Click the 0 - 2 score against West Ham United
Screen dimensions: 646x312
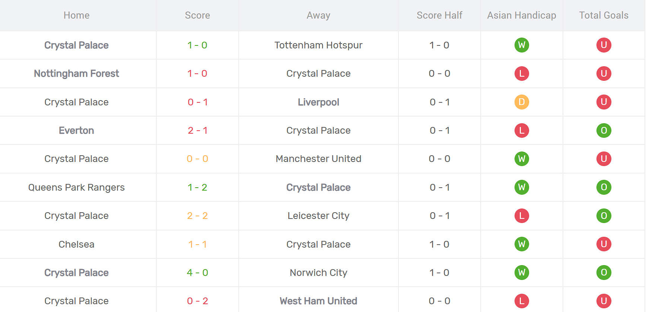tap(197, 301)
